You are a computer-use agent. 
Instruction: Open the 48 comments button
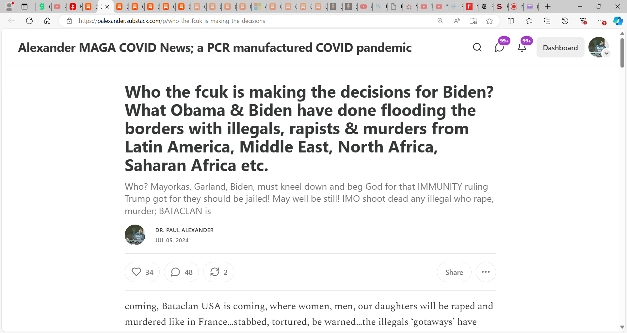[x=181, y=272]
